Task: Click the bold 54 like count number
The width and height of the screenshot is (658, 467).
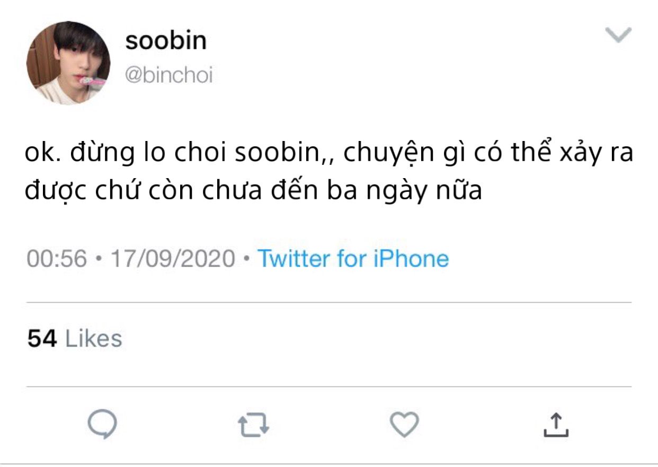Action: pos(42,339)
